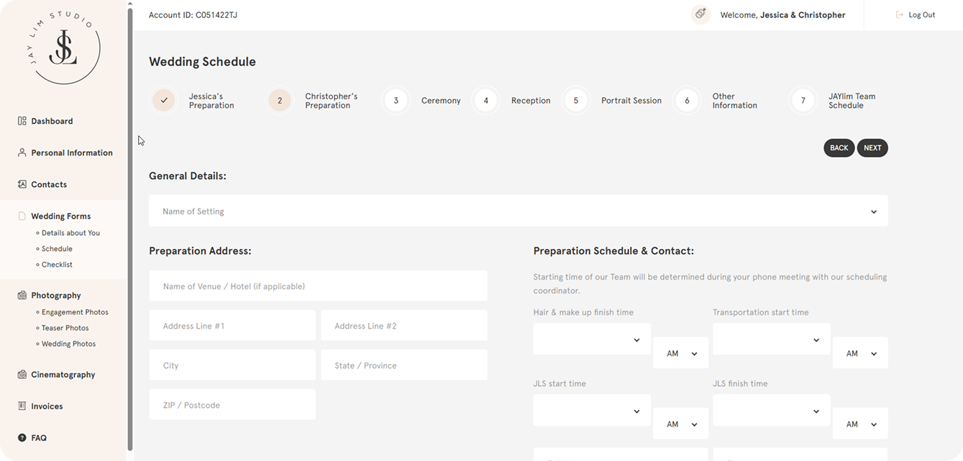This screenshot has width=963, height=461.
Task: Open the Hair & make up finish time dropdown
Action: click(591, 339)
